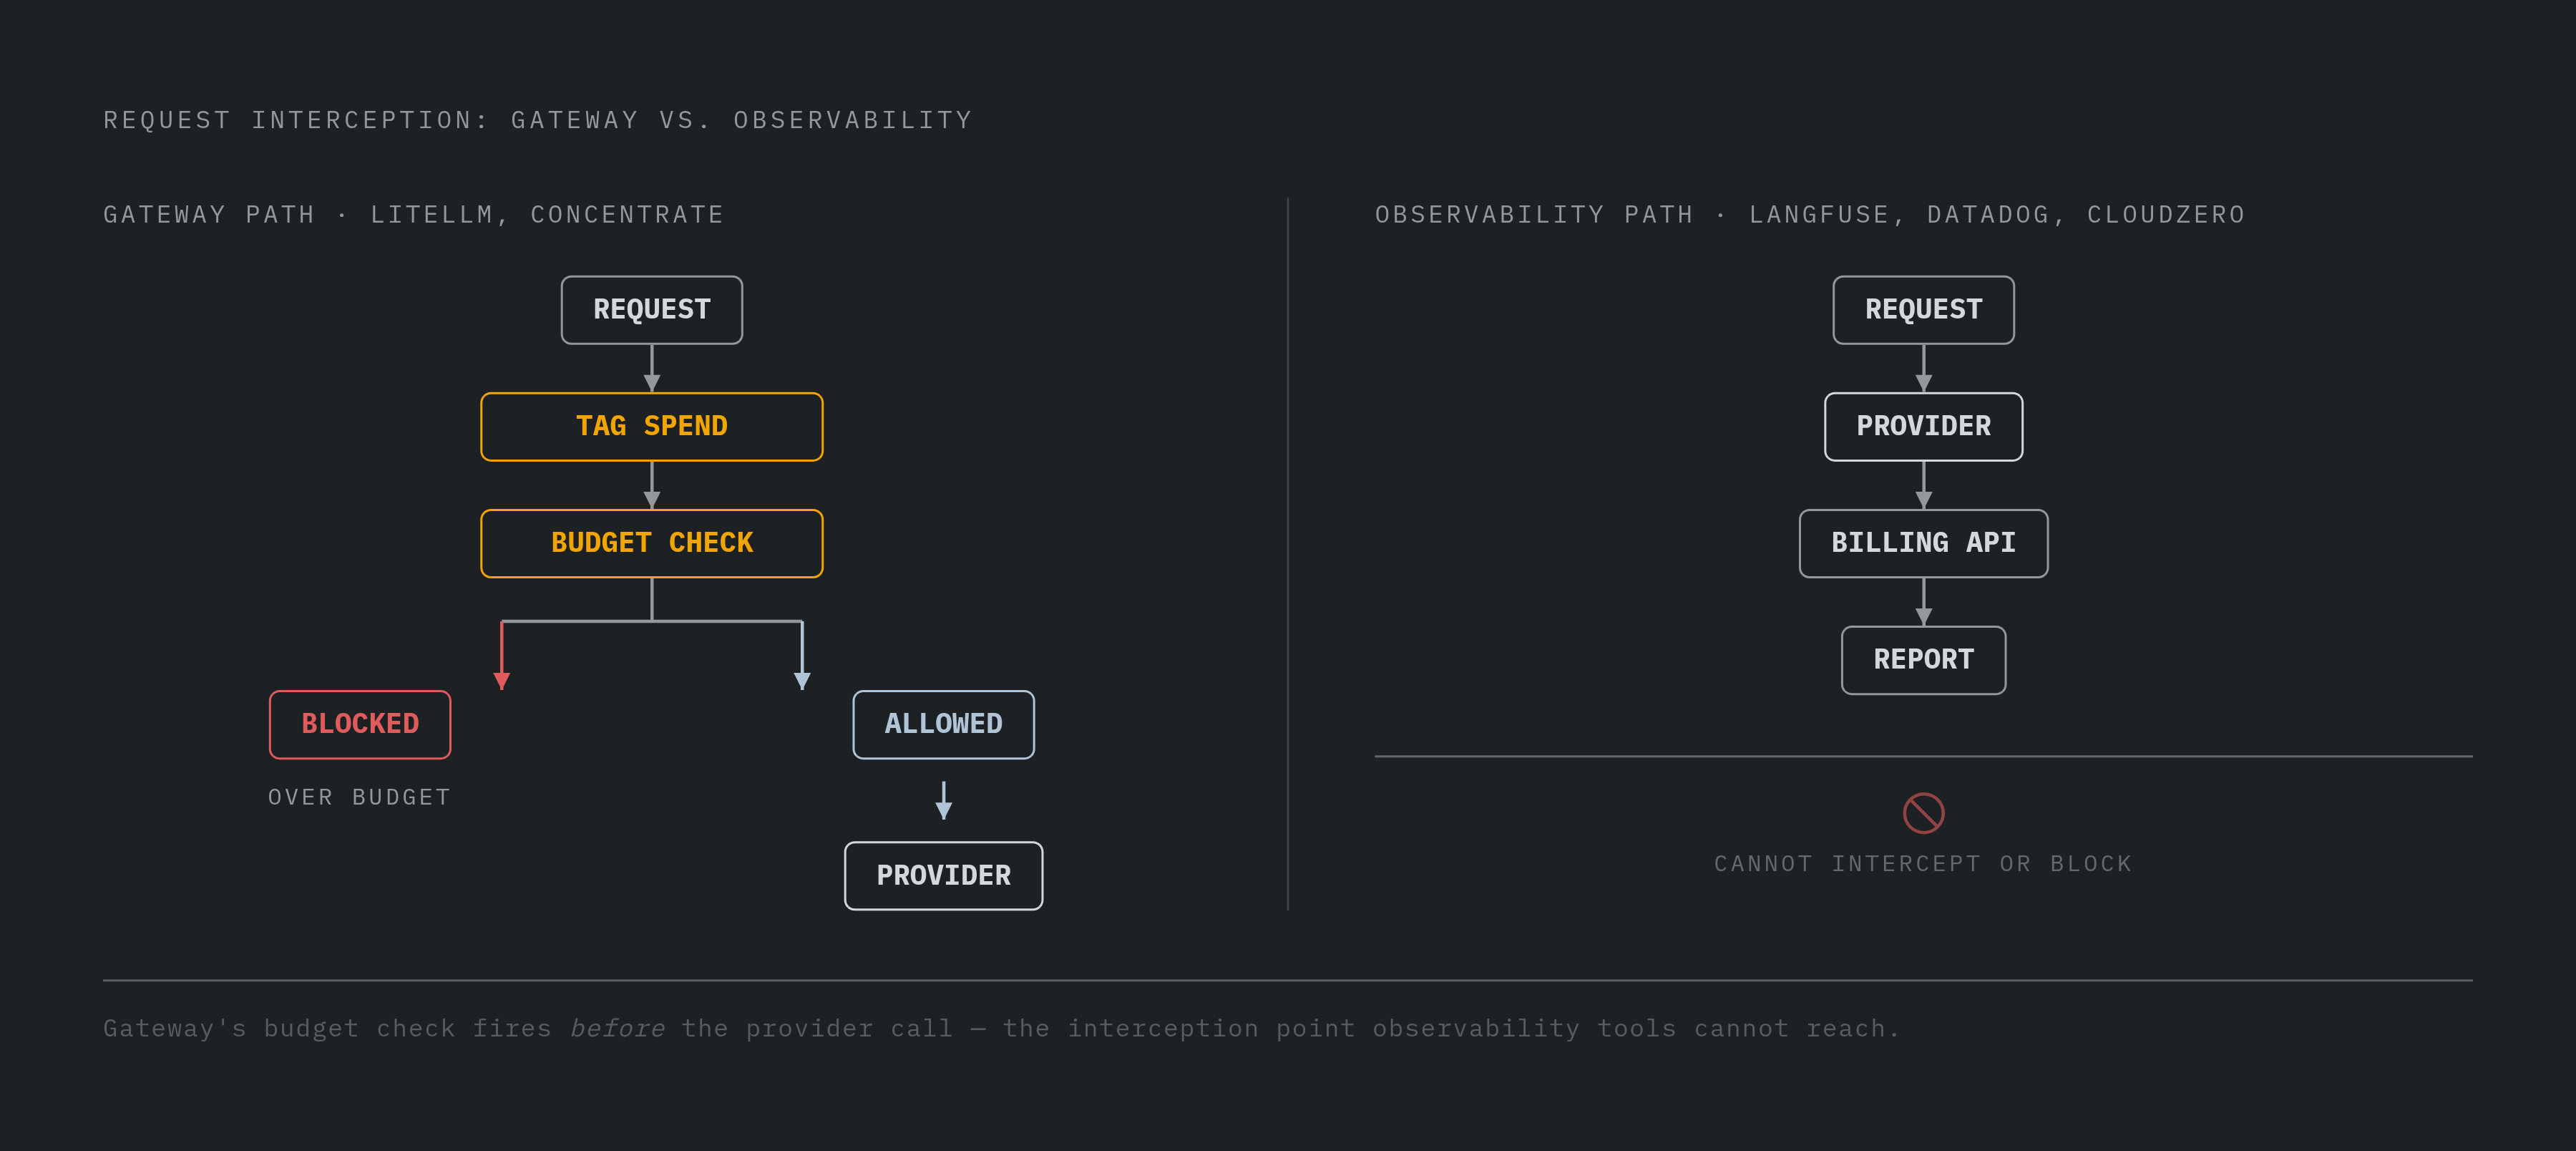Click the BUDGET CHECK box

(x=652, y=544)
